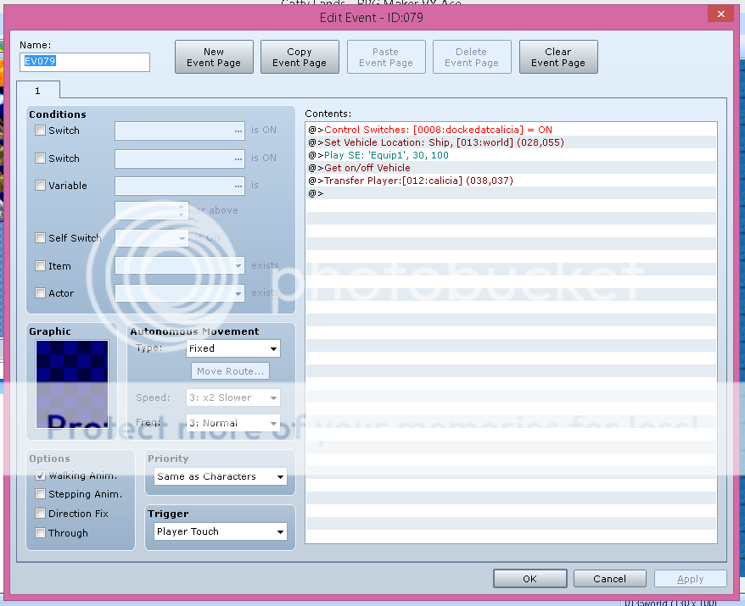The height and width of the screenshot is (606, 745).
Task: Open the event Graphic preview tile
Action: tap(72, 384)
